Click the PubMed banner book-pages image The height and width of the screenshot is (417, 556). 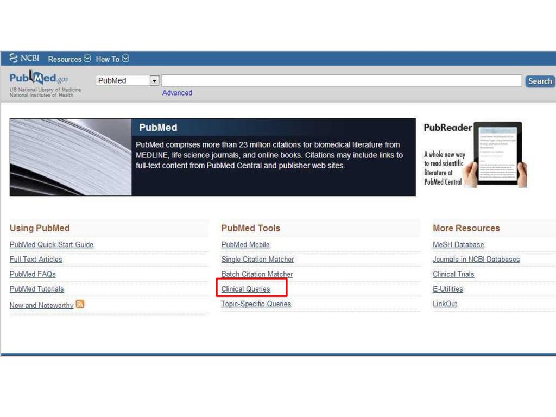(71, 157)
